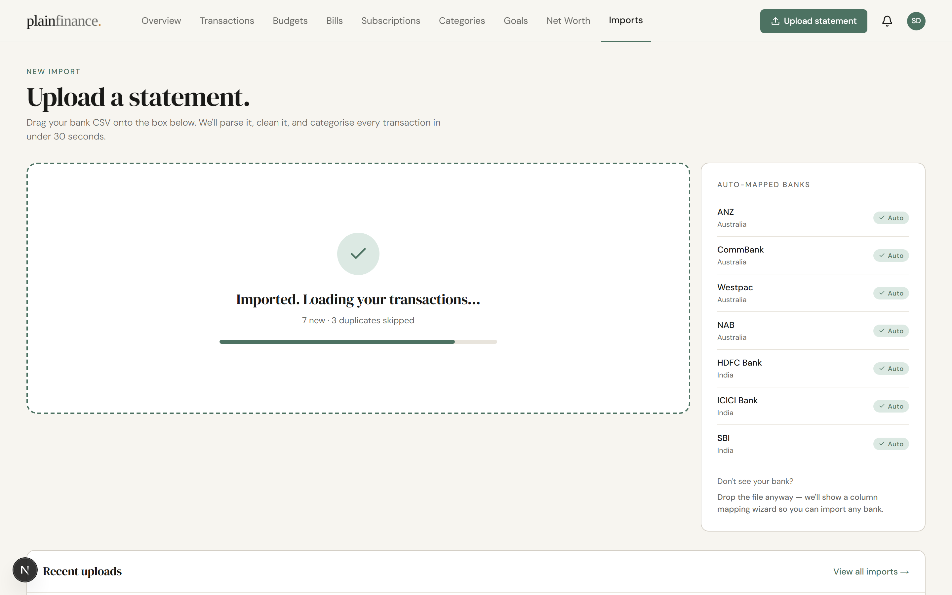952x595 pixels.
Task: Click the Auto badge for HDFC Bank
Action: pos(891,368)
